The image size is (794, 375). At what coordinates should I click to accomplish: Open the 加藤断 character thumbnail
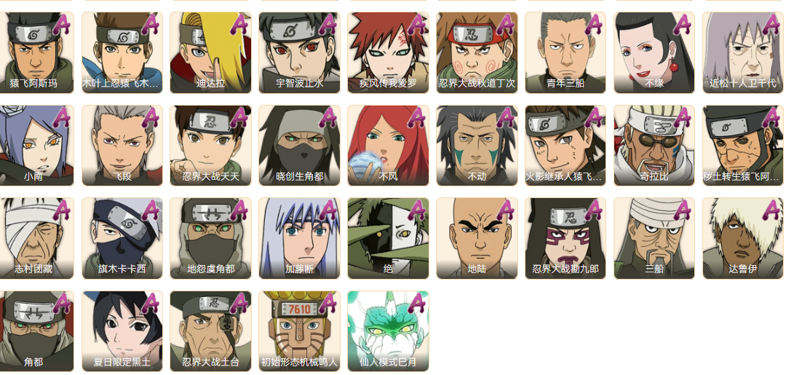(x=299, y=238)
